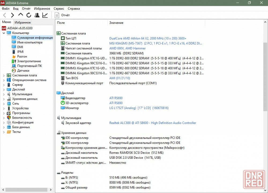Click the Конфигурация gear icon
268x193 pixels.
pyautogui.click(x=9, y=123)
